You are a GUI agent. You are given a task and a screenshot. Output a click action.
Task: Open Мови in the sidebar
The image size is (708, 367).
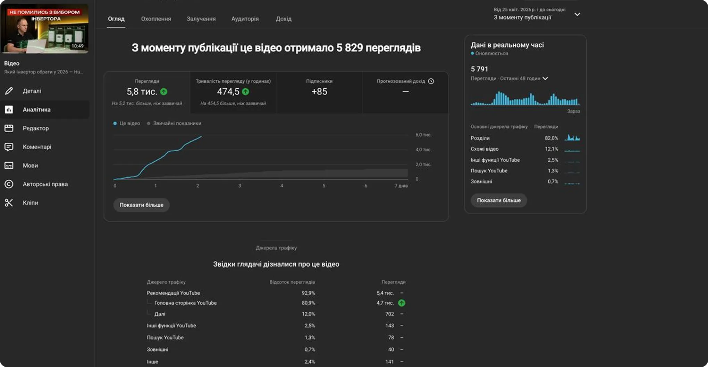coord(45,165)
